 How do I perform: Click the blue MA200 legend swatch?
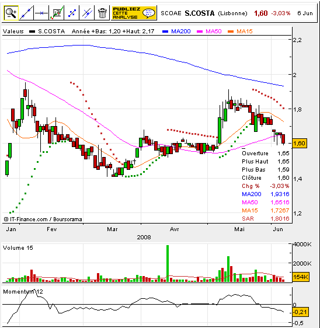(165, 32)
